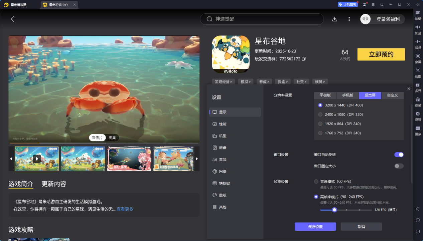Expand the 策略经营 category tag
Viewport: 423px width, 241px height.
224,81
